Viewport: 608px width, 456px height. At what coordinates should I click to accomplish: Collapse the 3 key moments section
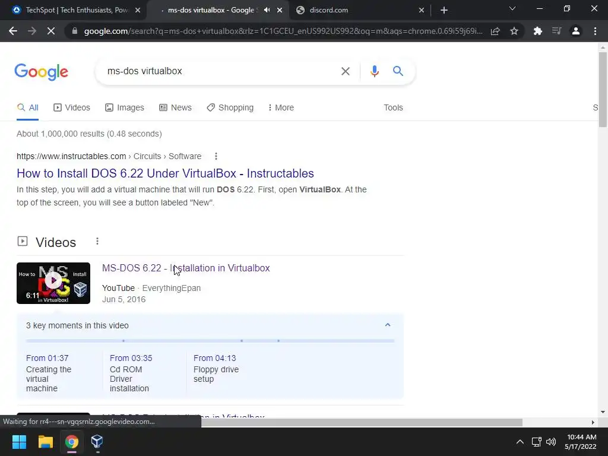(387, 325)
